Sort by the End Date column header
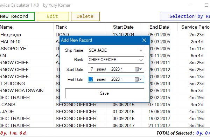210x137 pixels. (159, 27)
